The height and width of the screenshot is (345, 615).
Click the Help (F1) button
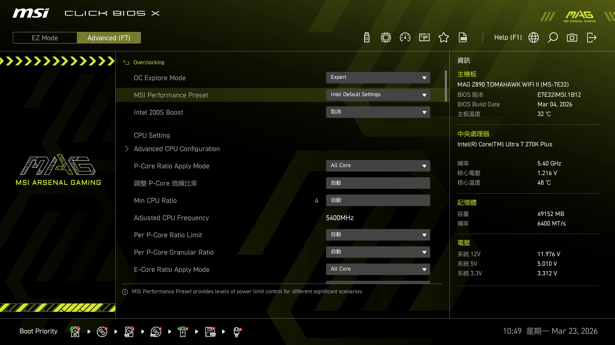(508, 38)
